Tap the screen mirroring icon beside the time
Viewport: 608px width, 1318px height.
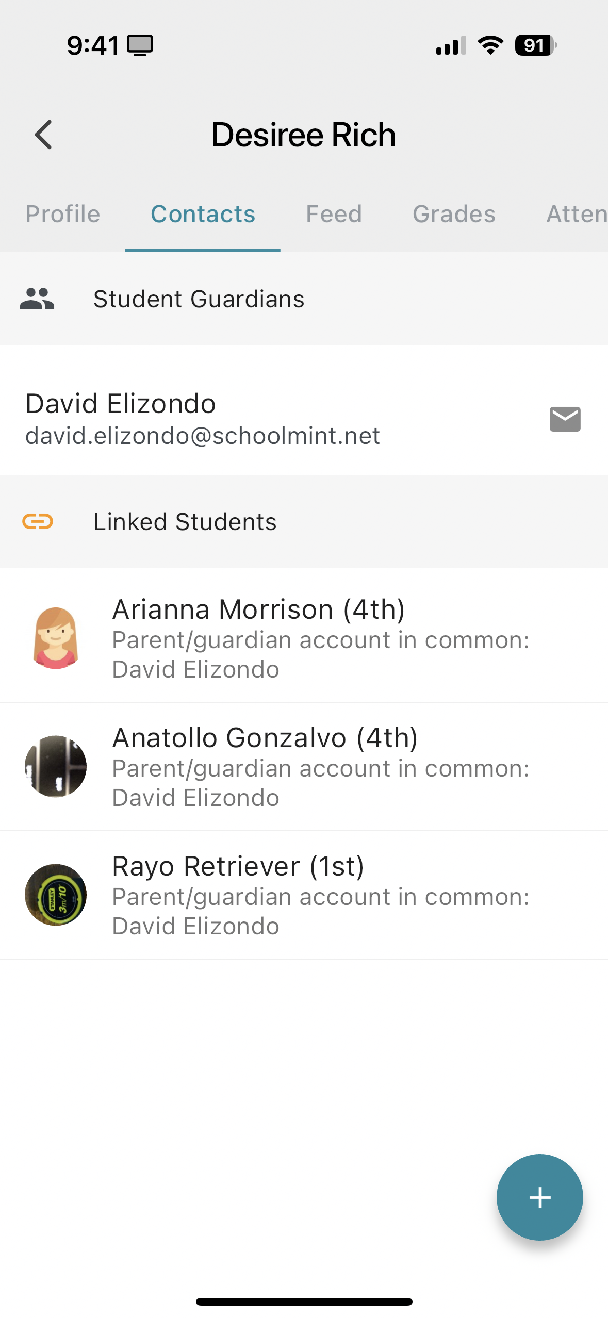pyautogui.click(x=140, y=45)
